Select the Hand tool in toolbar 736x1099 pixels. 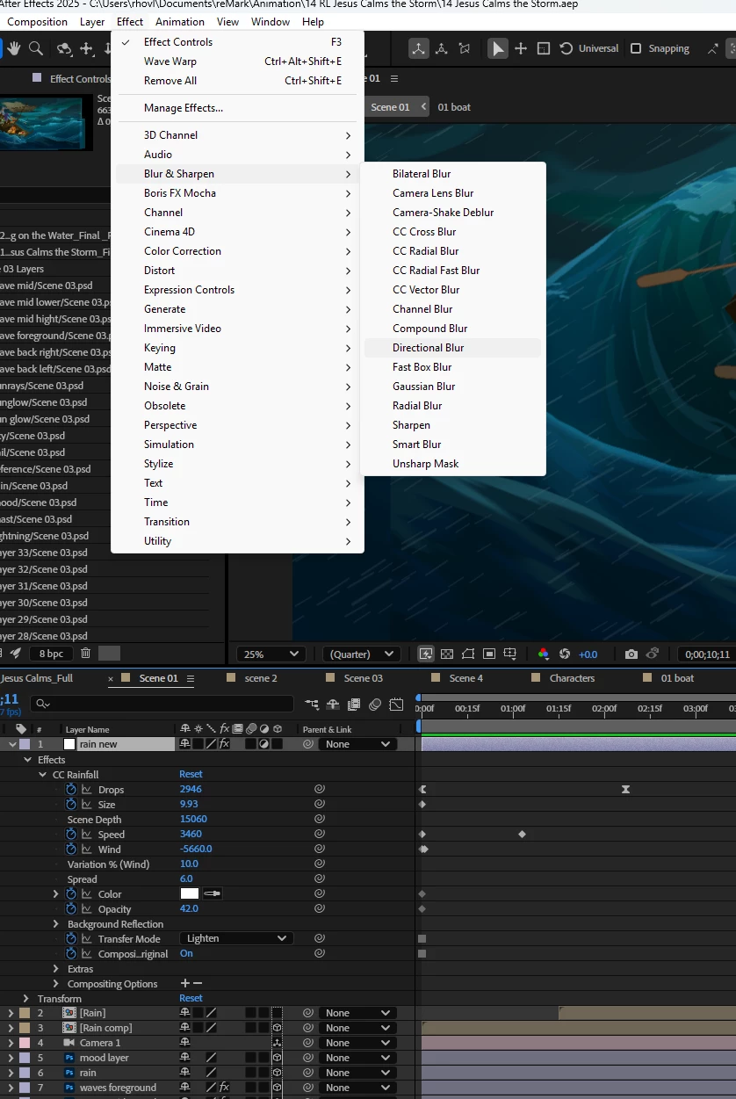[14, 48]
